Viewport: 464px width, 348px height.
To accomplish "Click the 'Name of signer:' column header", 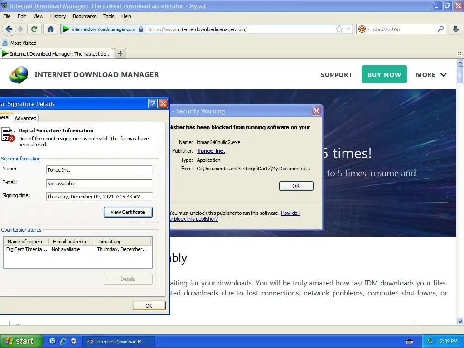I will [26, 242].
